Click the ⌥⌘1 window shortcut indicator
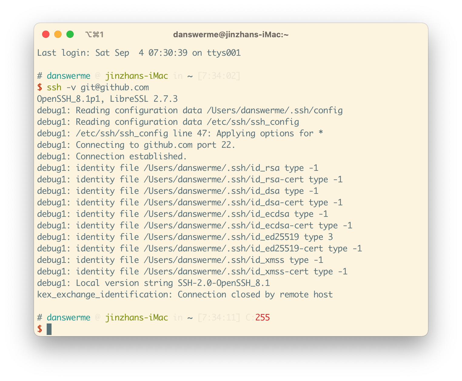 (94, 35)
